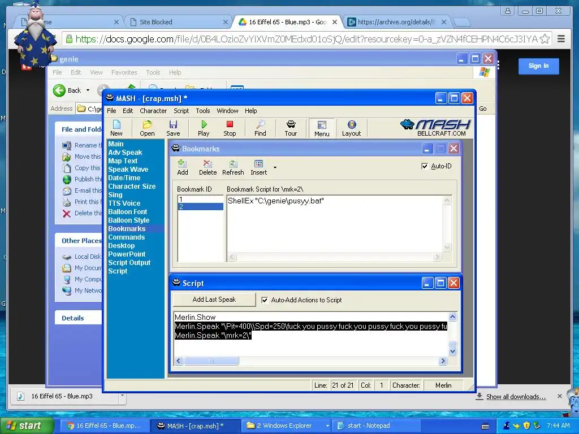Open PowerPoint in the side menu

[127, 254]
